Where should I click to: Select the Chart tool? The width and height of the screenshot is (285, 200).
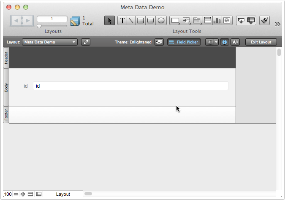click(x=217, y=21)
